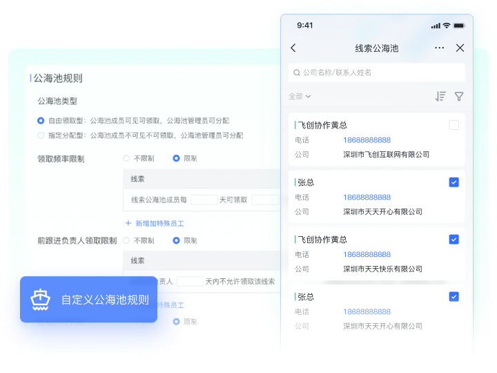Select 指定分配型 radio option
497x373 pixels.
point(41,135)
